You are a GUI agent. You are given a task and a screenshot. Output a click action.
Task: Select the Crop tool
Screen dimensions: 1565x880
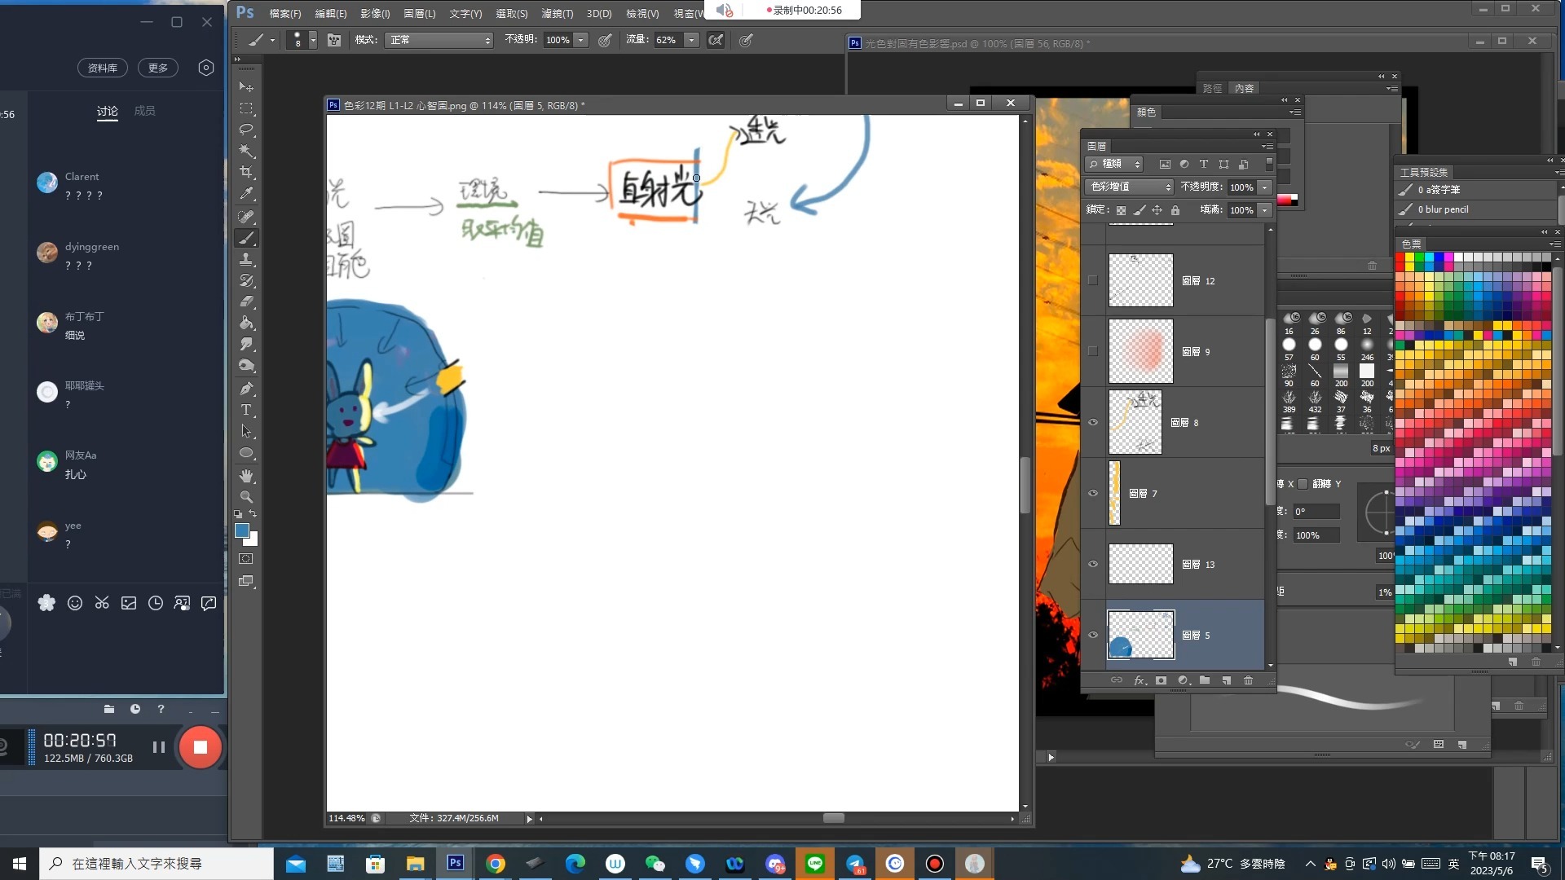point(245,172)
